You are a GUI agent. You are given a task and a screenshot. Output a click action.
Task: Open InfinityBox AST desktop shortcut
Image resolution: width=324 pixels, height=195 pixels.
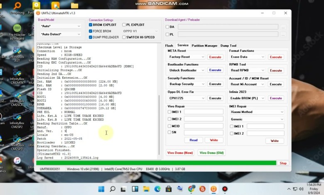coord(17,54)
